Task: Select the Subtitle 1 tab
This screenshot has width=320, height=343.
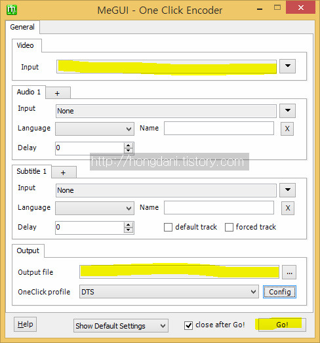Action: coord(31,171)
